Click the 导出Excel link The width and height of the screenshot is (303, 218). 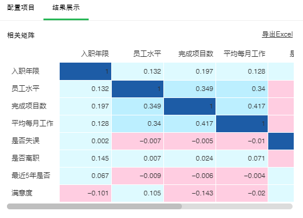(x=277, y=34)
